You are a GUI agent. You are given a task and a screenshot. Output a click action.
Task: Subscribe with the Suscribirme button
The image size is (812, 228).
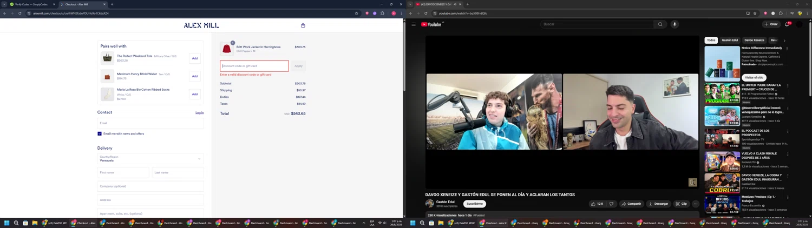point(475,204)
